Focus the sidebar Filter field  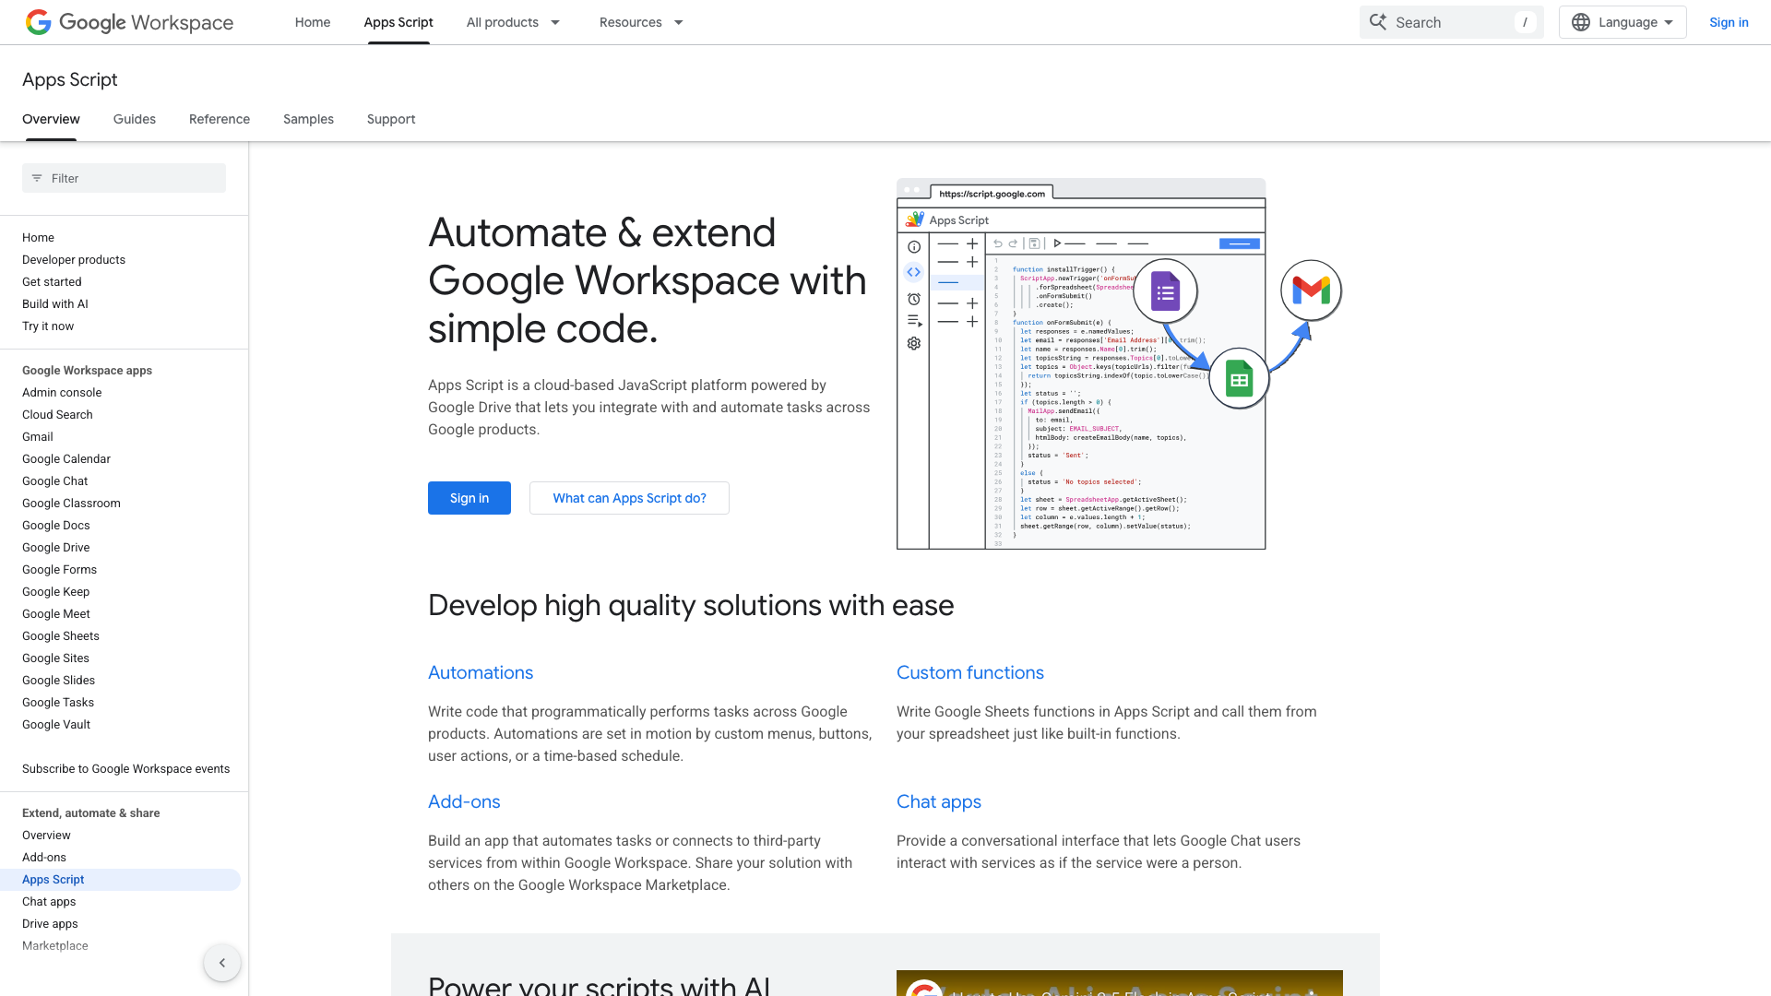point(124,178)
